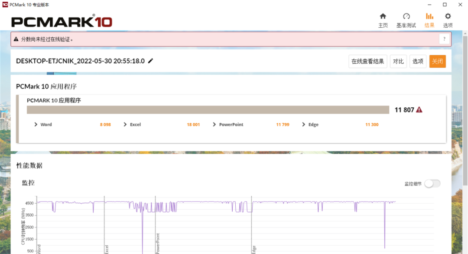
Task: Click the 对比 compare button
Action: (x=398, y=61)
